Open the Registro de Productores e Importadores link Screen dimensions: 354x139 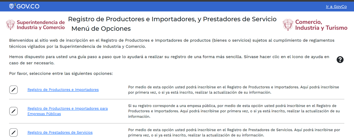point(63,90)
